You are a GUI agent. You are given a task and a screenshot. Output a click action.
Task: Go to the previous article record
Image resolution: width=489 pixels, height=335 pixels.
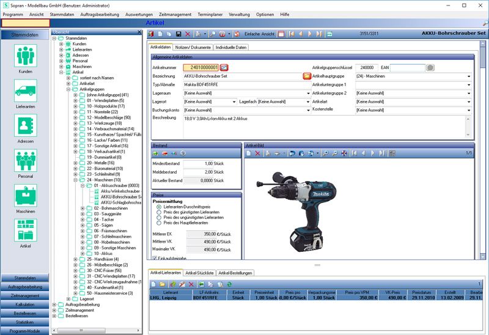tap(301, 34)
